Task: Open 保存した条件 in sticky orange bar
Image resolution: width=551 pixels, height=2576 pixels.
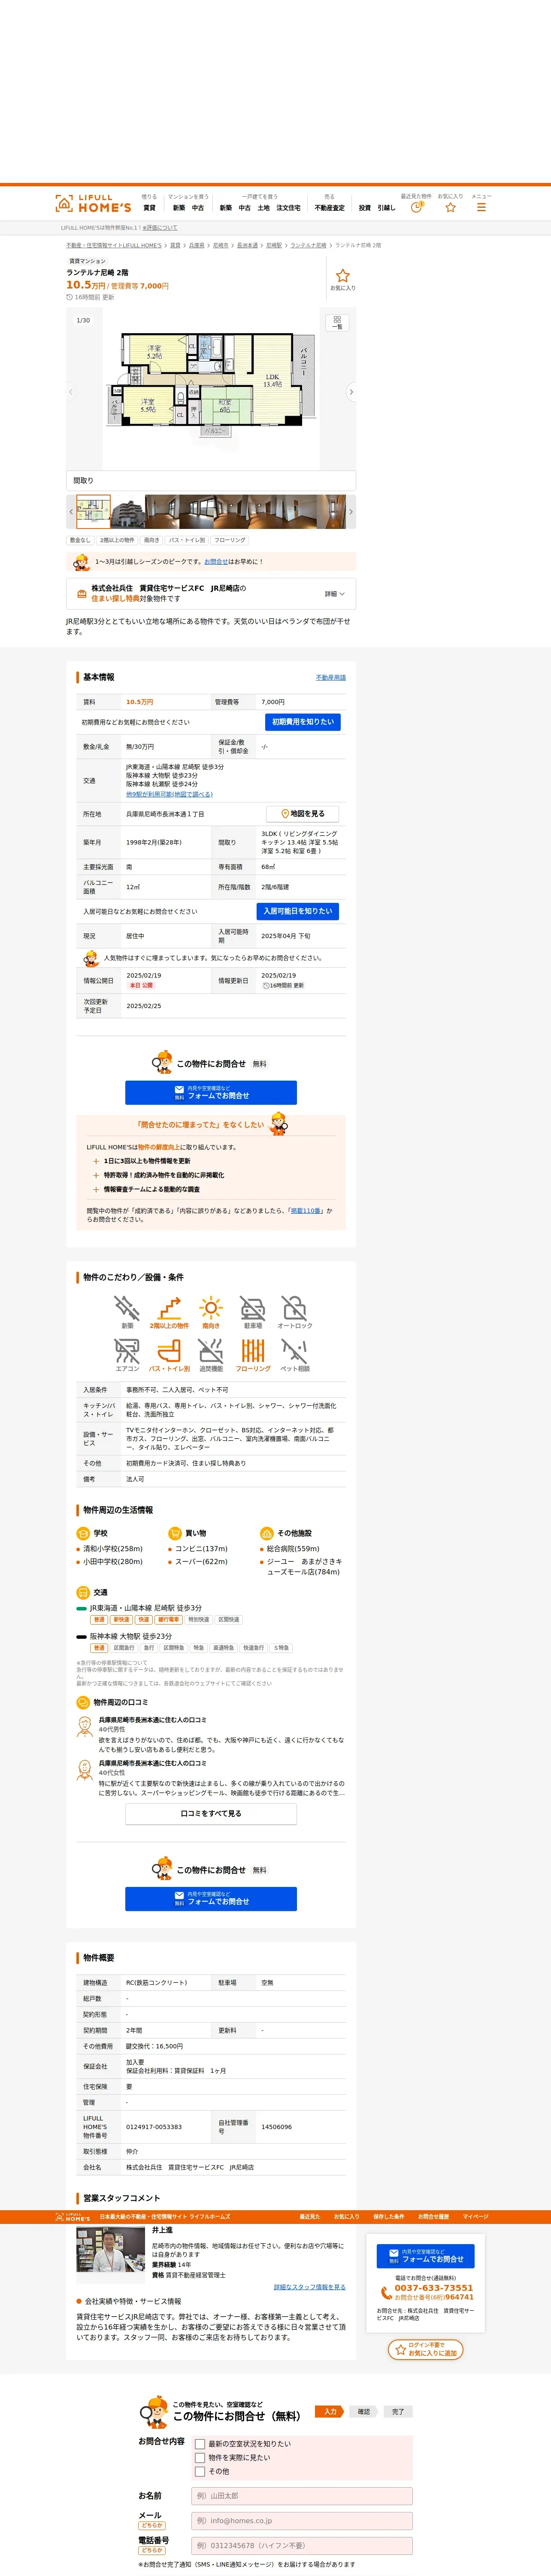Action: (x=388, y=2217)
